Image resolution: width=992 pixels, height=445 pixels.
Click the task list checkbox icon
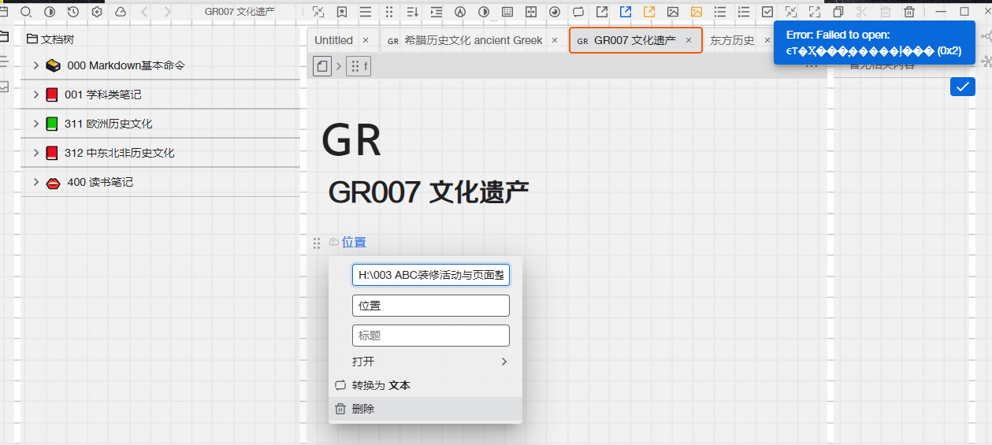(x=767, y=12)
